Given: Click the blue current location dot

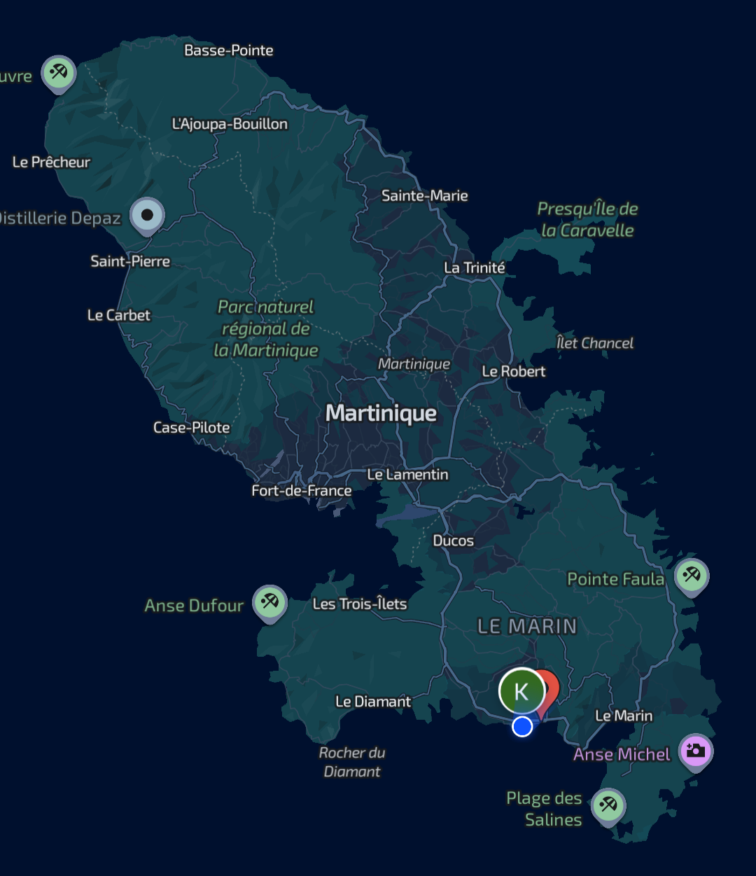Looking at the screenshot, I should [x=522, y=727].
